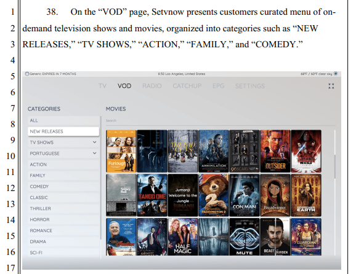Screen dimensions: 356x274
Task: Open the Star Wars poster
Action: (x=306, y=151)
